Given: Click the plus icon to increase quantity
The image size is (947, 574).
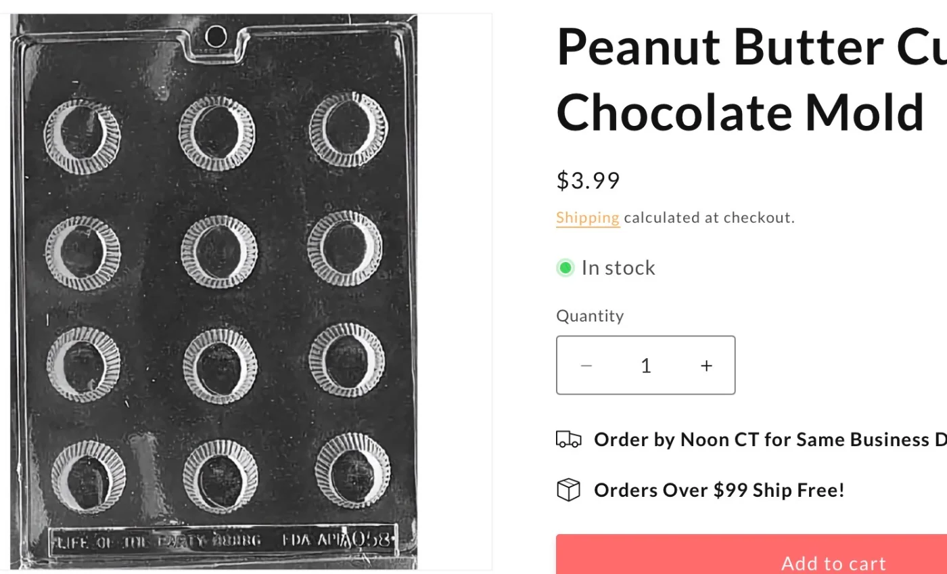Looking at the screenshot, I should [x=706, y=366].
